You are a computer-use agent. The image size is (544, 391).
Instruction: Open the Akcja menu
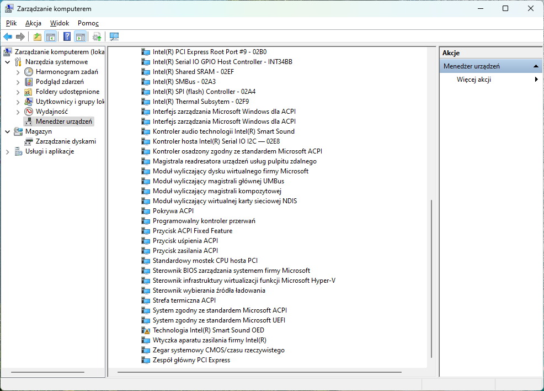[x=33, y=23]
